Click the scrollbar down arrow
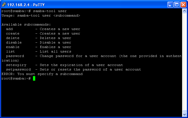188x118 pixels. coord(184,114)
